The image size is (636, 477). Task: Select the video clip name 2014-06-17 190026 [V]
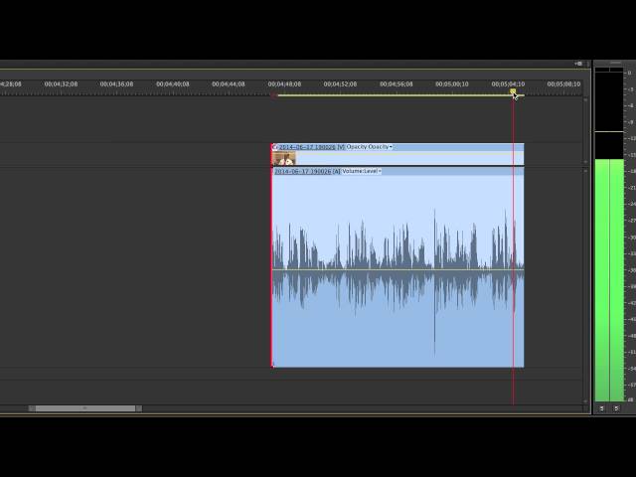[311, 147]
